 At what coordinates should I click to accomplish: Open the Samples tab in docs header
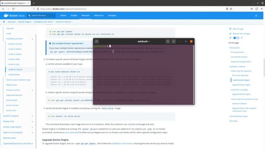click(112, 15)
